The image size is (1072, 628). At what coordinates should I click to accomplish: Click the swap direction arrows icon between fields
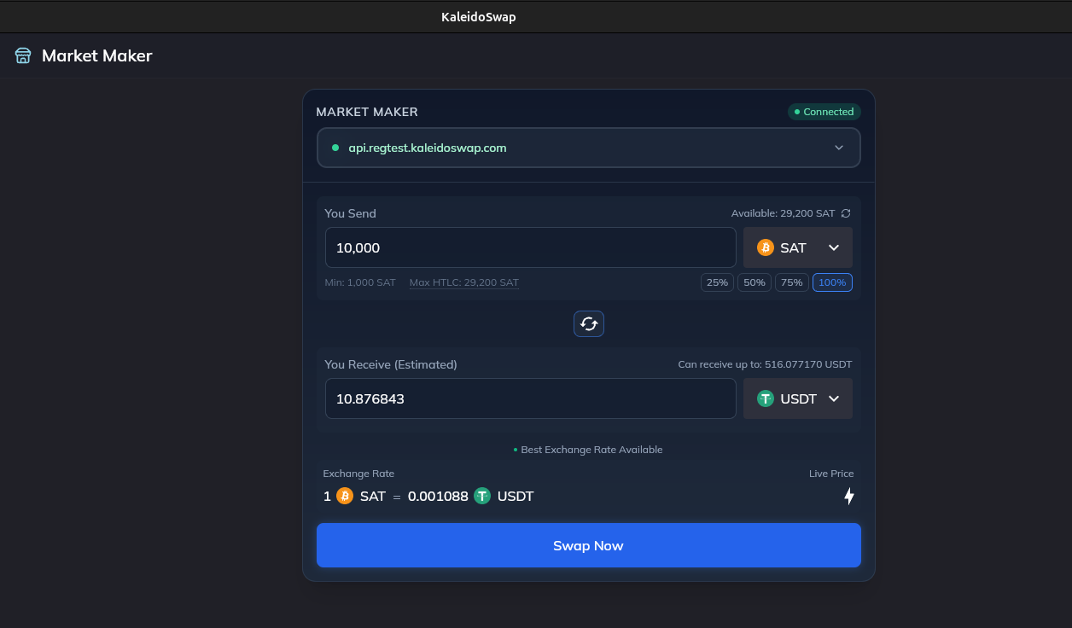[x=588, y=323]
